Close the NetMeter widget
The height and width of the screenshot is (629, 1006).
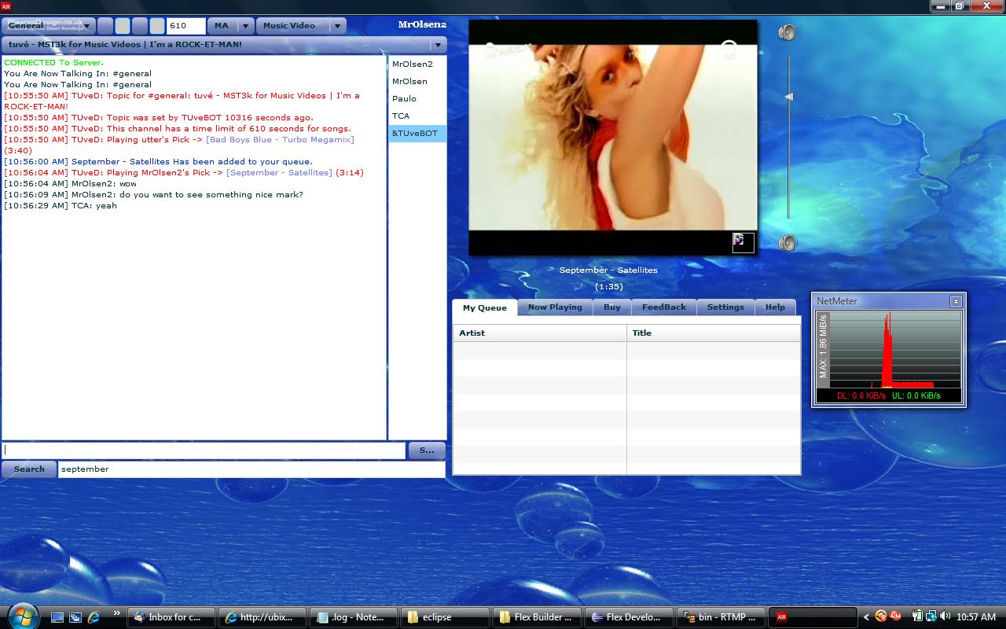pos(956,301)
